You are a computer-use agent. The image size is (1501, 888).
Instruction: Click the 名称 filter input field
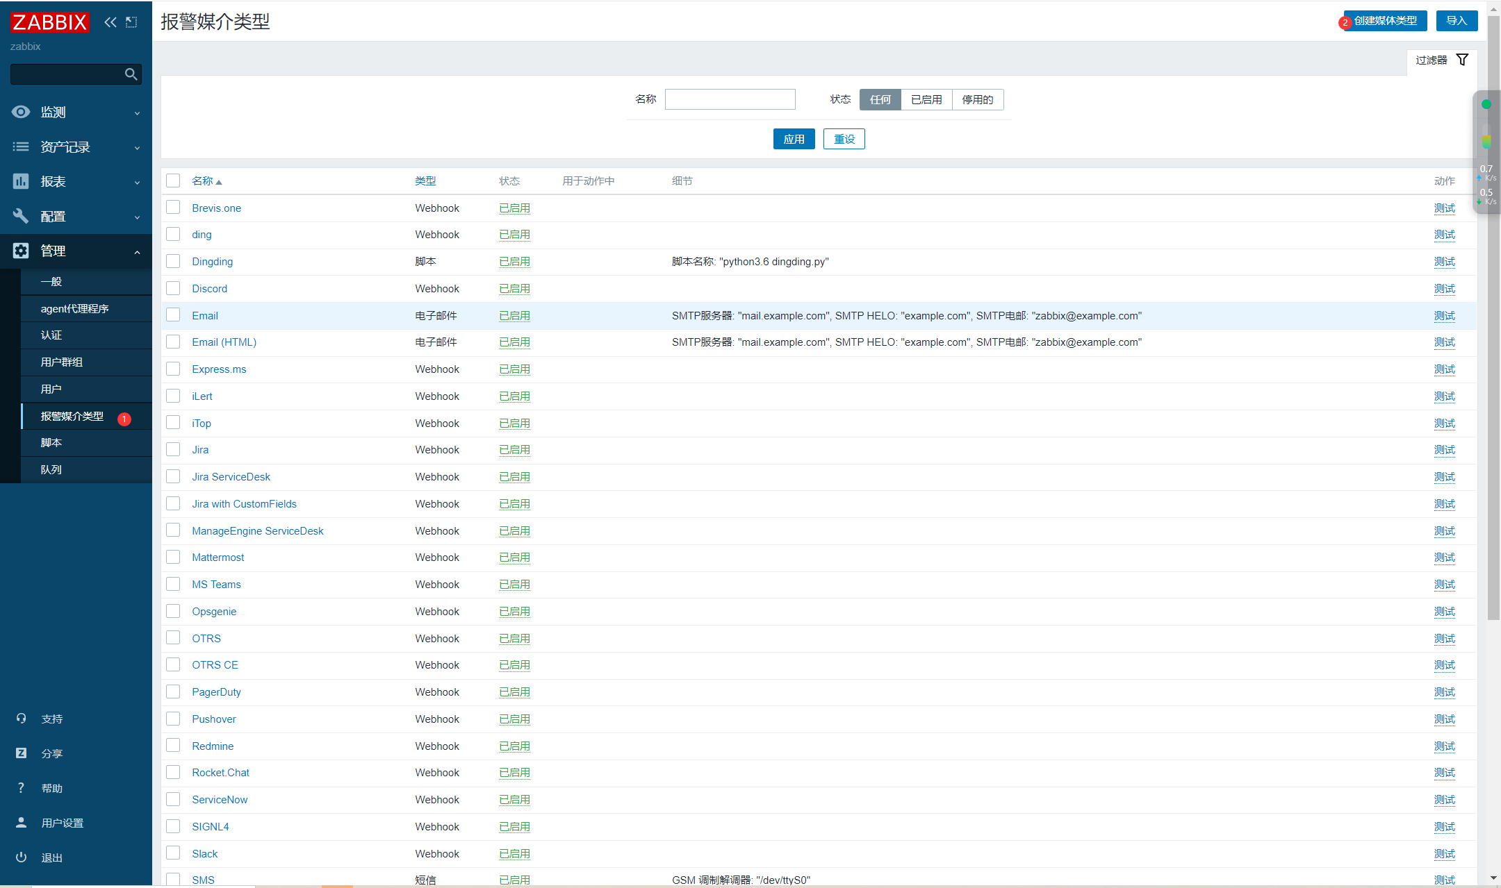[x=730, y=99]
